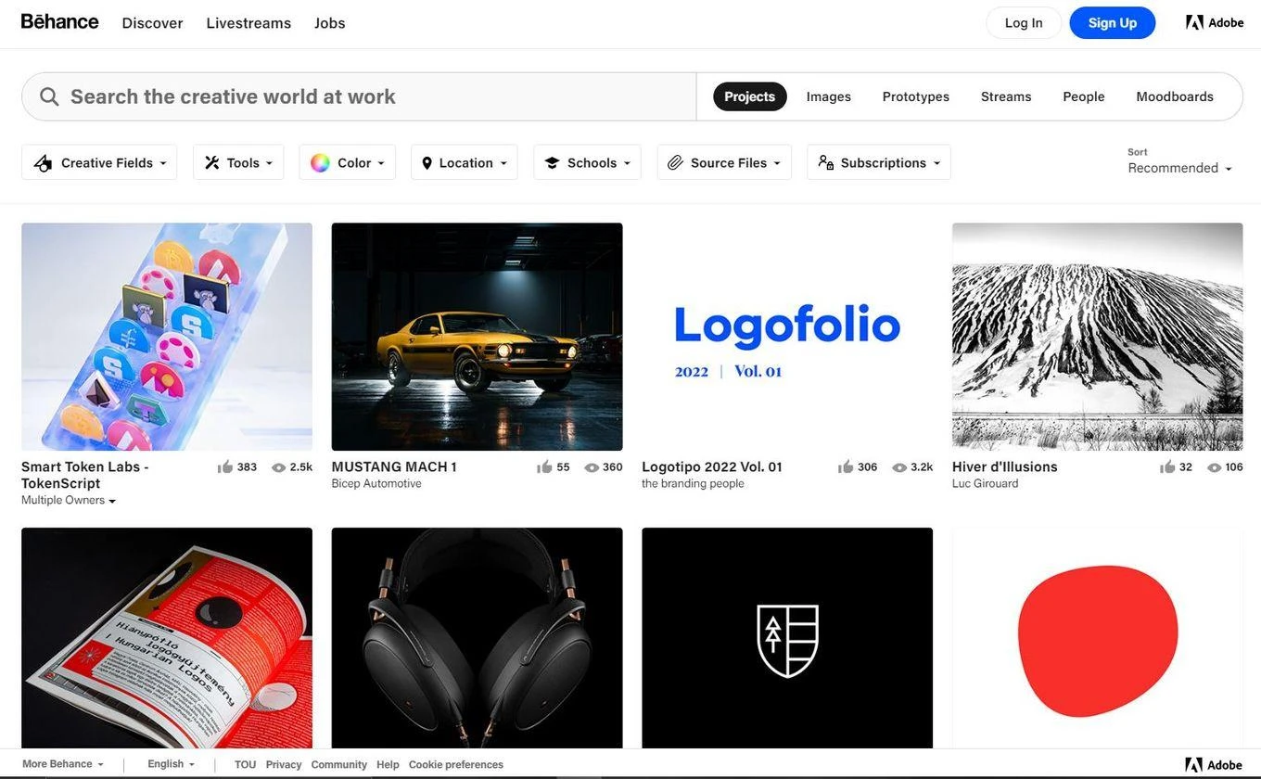Viewport: 1261px width, 779px height.
Task: Open Jobs in top navigation
Action: click(330, 23)
